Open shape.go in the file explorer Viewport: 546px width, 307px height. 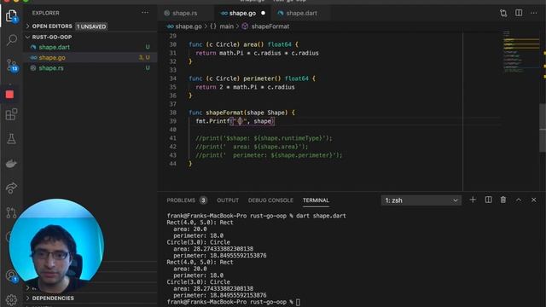52,57
